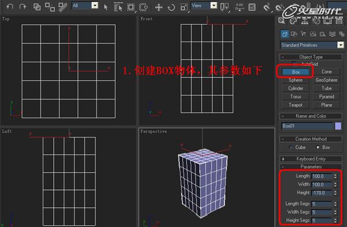Activate the Select and Manipulate tool
347x227 pixels.
239,7
